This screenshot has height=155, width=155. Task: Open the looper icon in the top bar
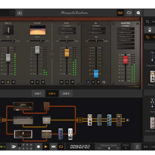click(129, 13)
